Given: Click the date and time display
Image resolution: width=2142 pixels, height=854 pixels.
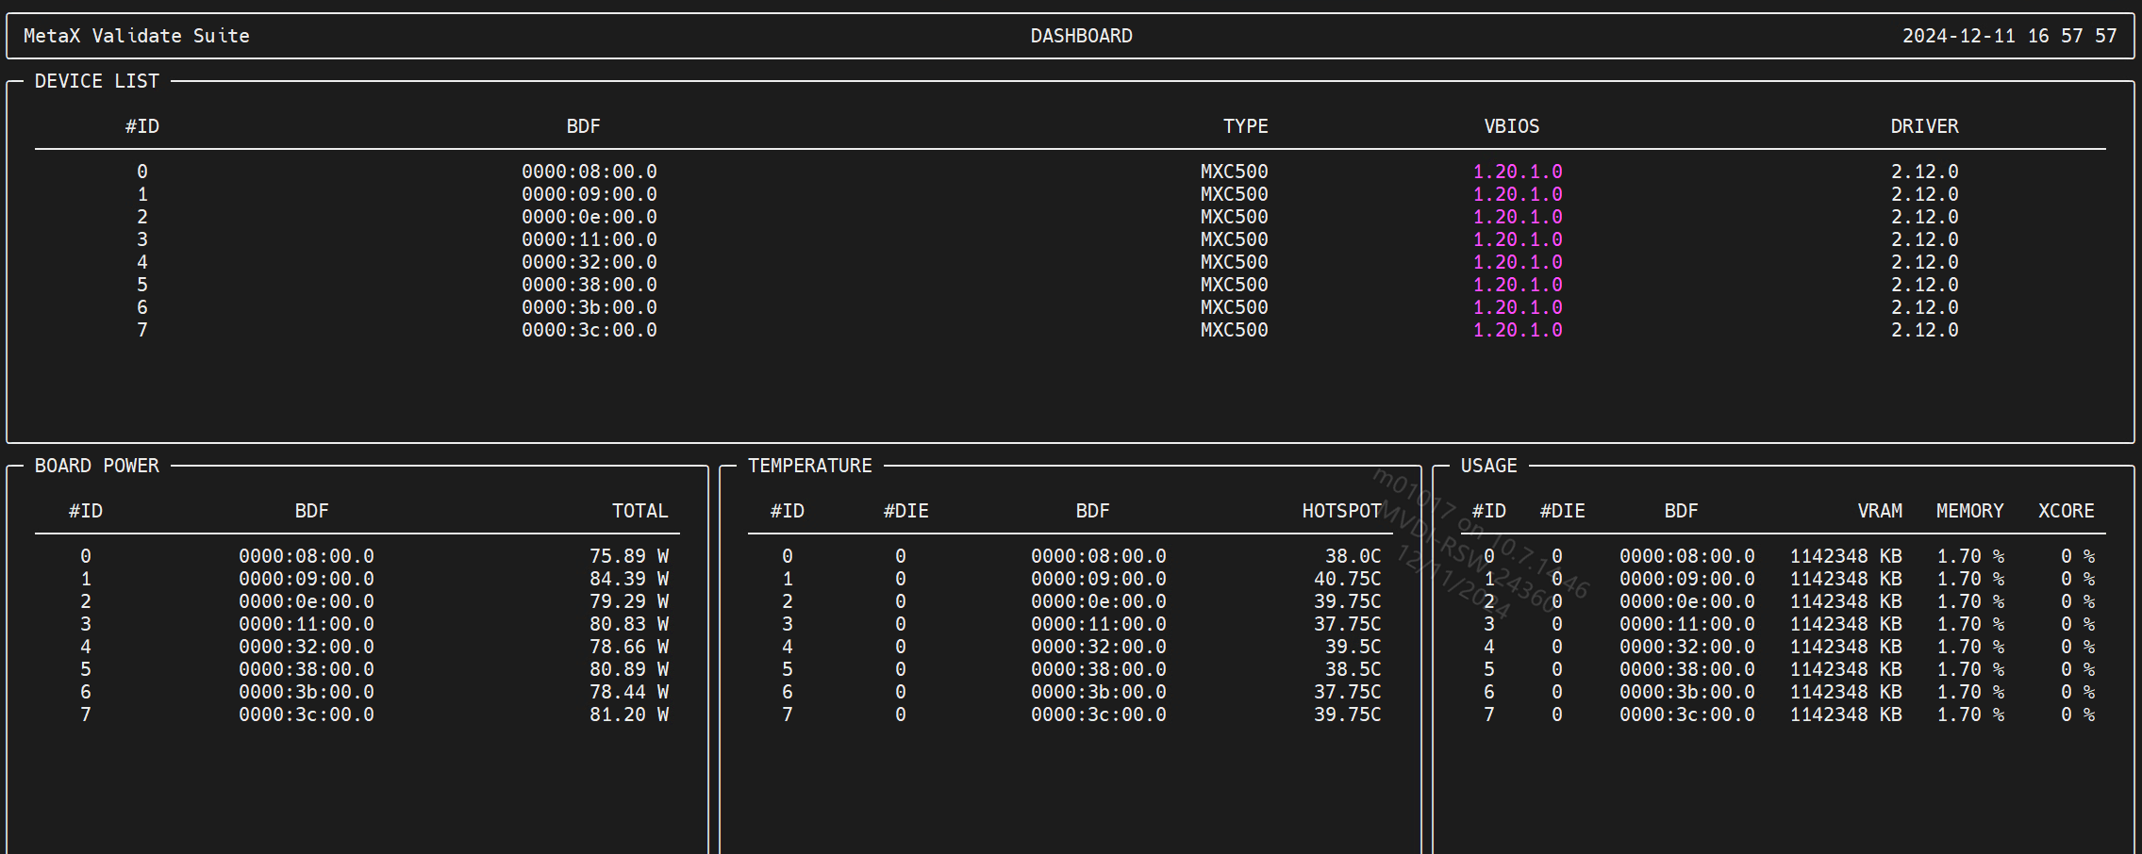Looking at the screenshot, I should click(2009, 36).
